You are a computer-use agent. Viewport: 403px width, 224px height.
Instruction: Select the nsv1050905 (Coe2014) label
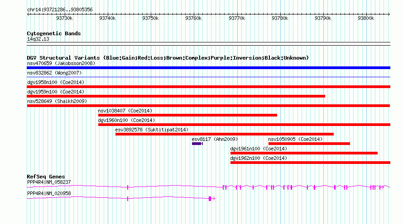tap(295, 139)
